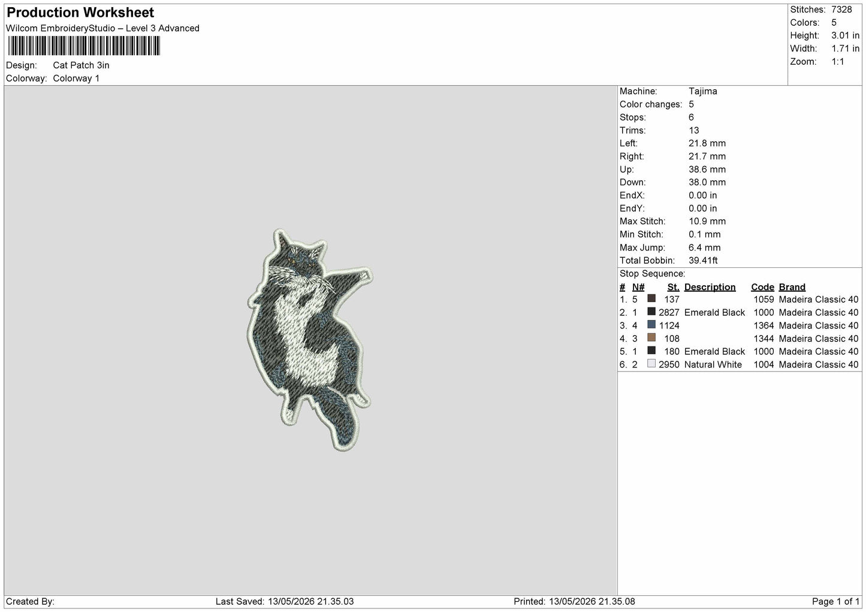866x612 pixels.
Task: Click the tan swatch in stop 4
Action: (x=651, y=338)
